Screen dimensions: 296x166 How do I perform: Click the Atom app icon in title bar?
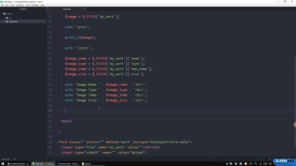(1, 2)
